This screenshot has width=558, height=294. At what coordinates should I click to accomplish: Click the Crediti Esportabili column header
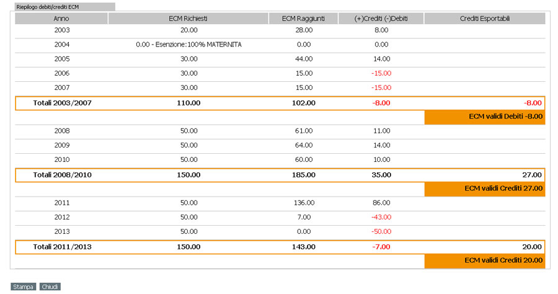pos(485,19)
